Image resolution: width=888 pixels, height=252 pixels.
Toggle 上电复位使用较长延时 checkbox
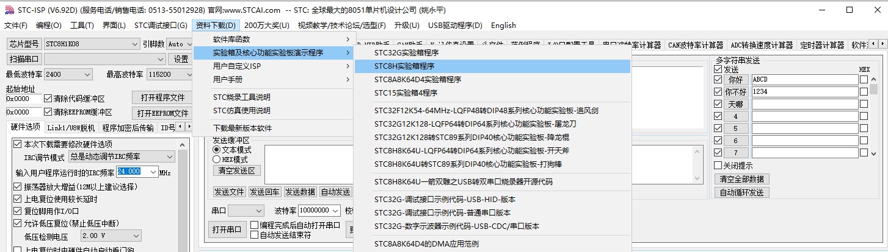pos(17,198)
